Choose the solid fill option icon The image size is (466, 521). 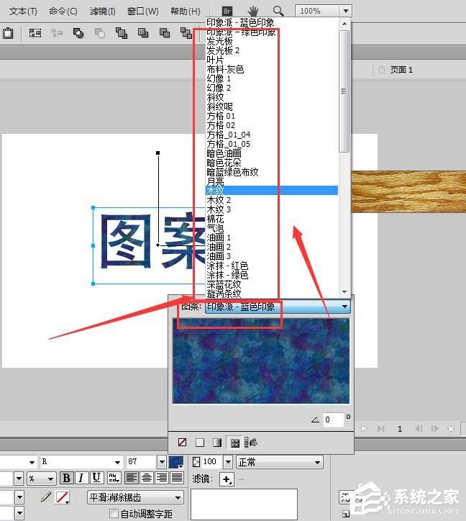(200, 443)
